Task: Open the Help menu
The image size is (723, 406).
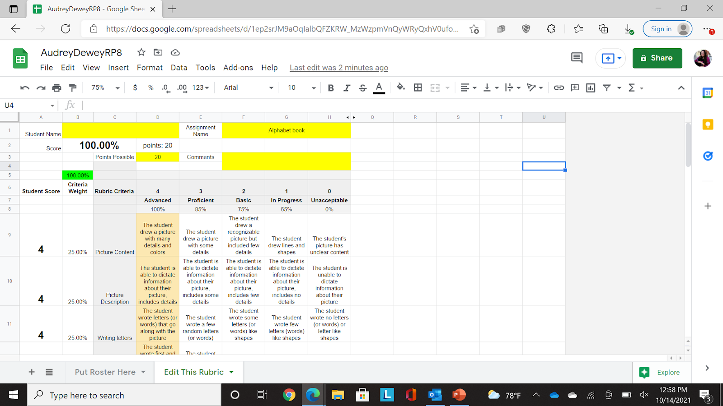Action: pos(269,67)
